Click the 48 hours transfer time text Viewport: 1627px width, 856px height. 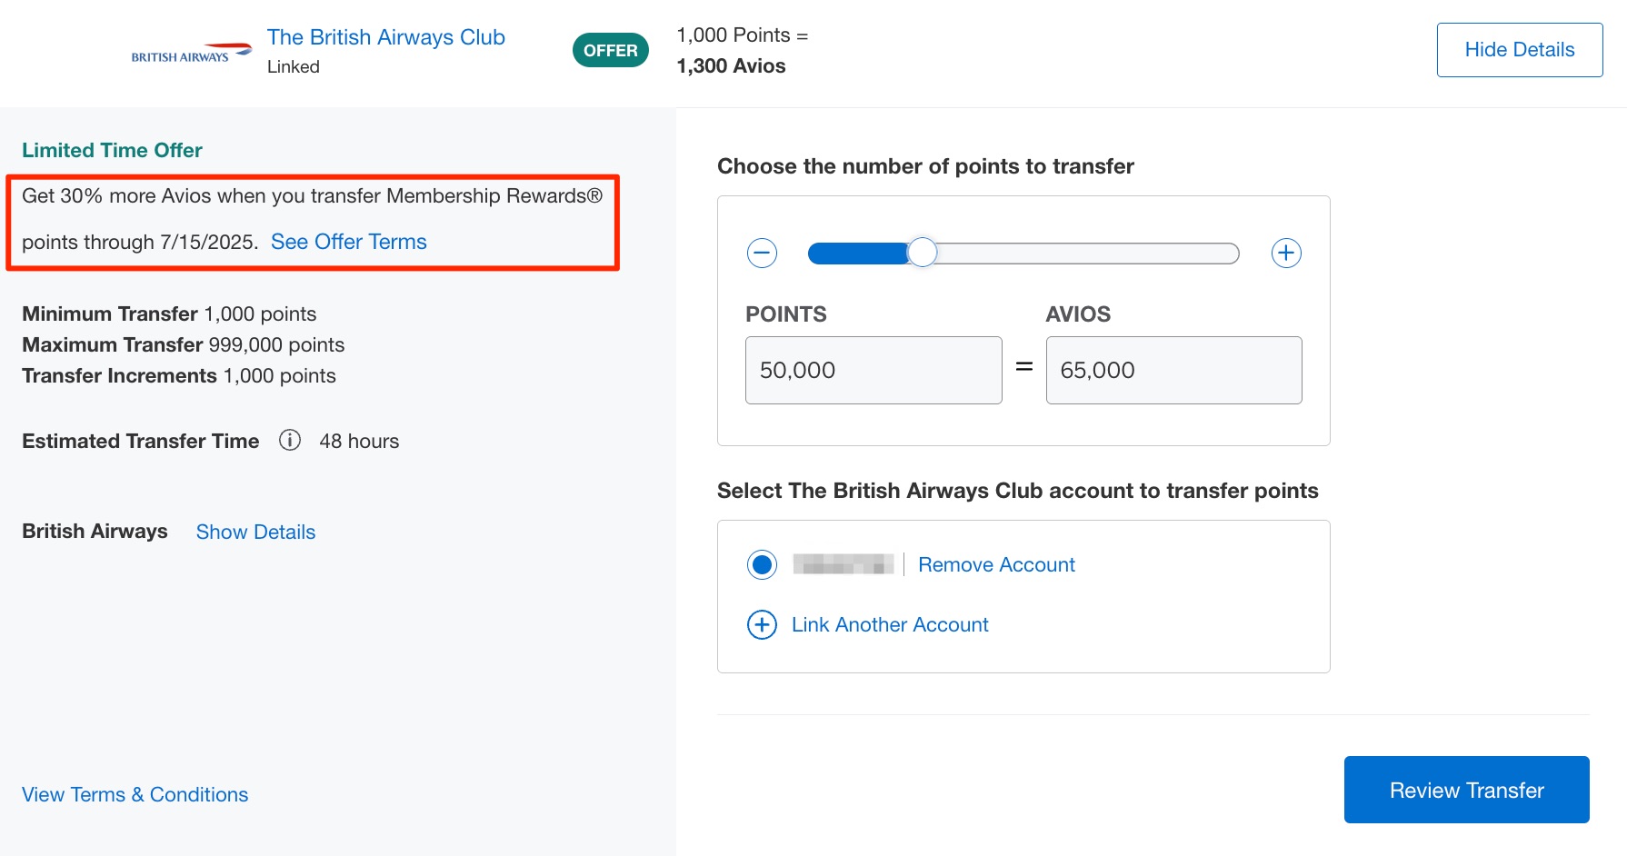[x=359, y=441]
